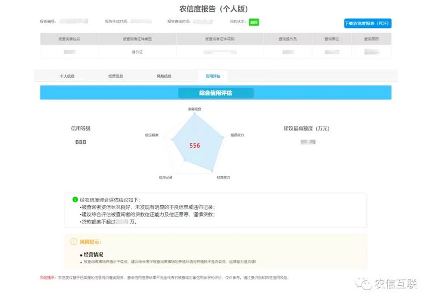The height and width of the screenshot is (303, 431).
Task: Download the 农信度 report as PDF
Action: [367, 23]
